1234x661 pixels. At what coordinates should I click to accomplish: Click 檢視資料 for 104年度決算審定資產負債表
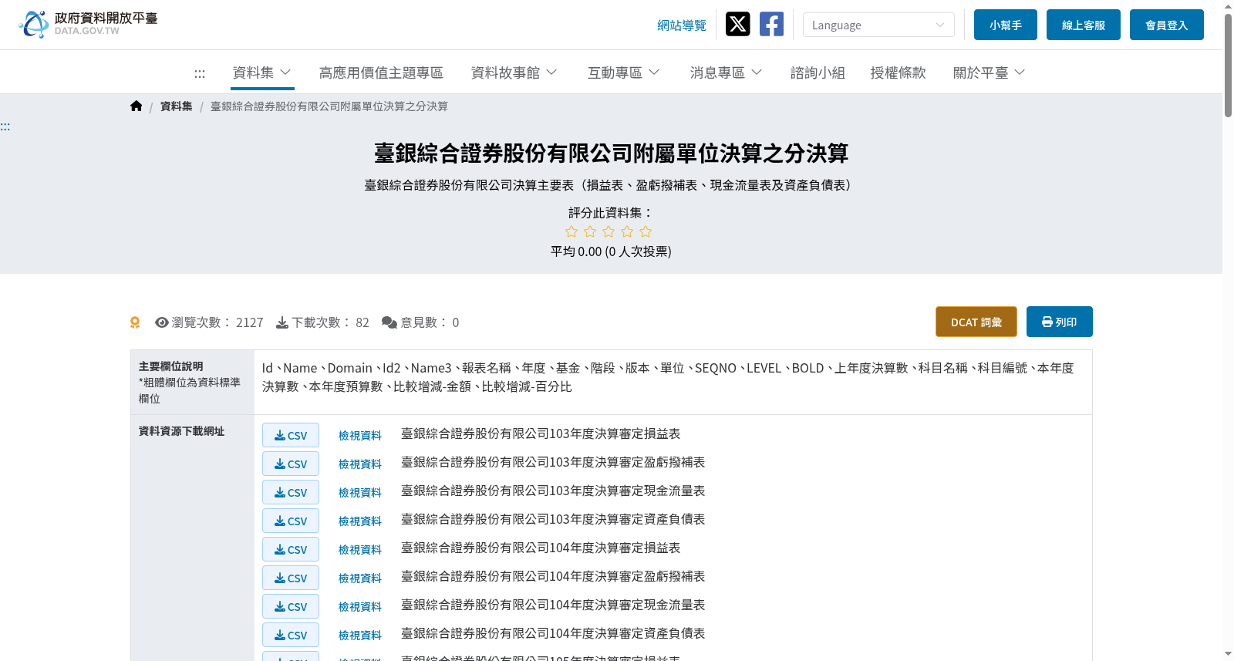pyautogui.click(x=360, y=636)
